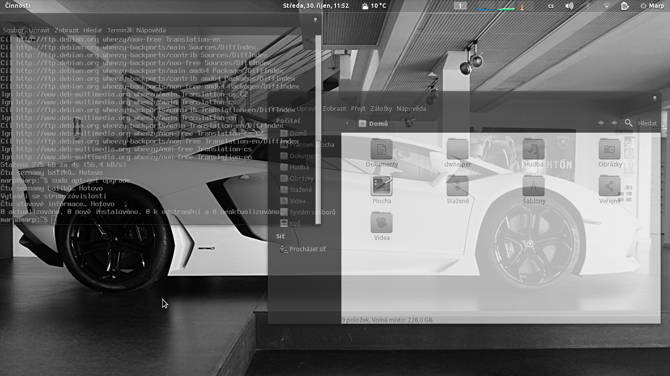
Task: Open the dwhelper folder icon
Action: [458, 149]
